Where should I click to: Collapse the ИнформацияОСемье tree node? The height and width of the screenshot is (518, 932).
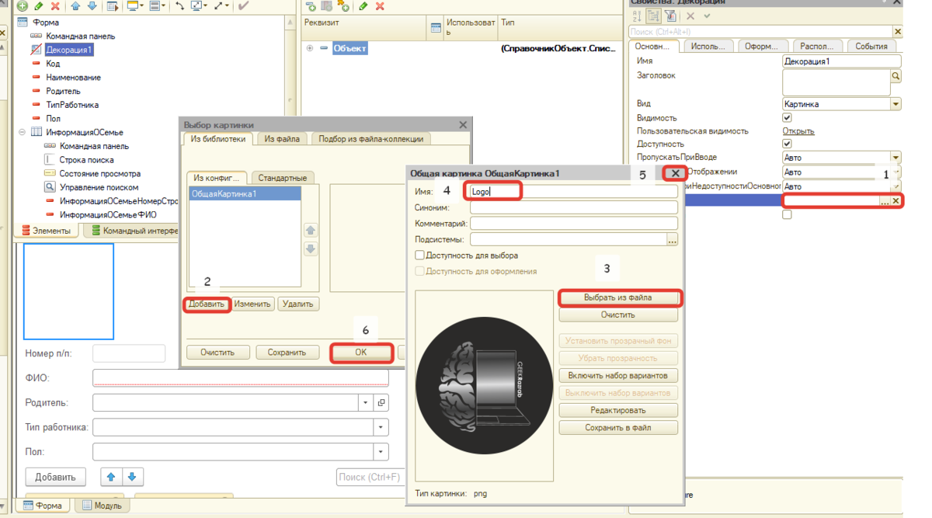point(22,132)
